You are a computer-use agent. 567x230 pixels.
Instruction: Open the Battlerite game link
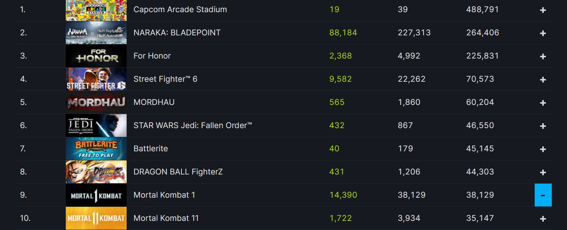tap(151, 149)
